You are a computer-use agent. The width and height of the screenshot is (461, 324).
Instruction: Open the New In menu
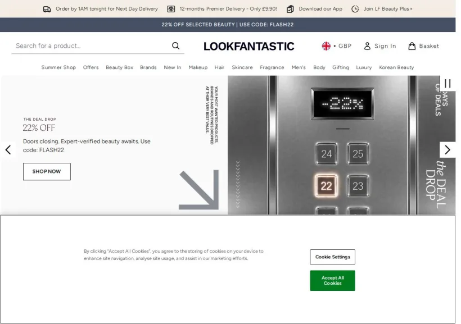coord(172,67)
